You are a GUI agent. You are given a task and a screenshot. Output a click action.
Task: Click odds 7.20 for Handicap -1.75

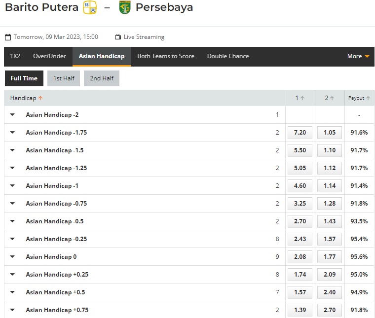click(300, 133)
